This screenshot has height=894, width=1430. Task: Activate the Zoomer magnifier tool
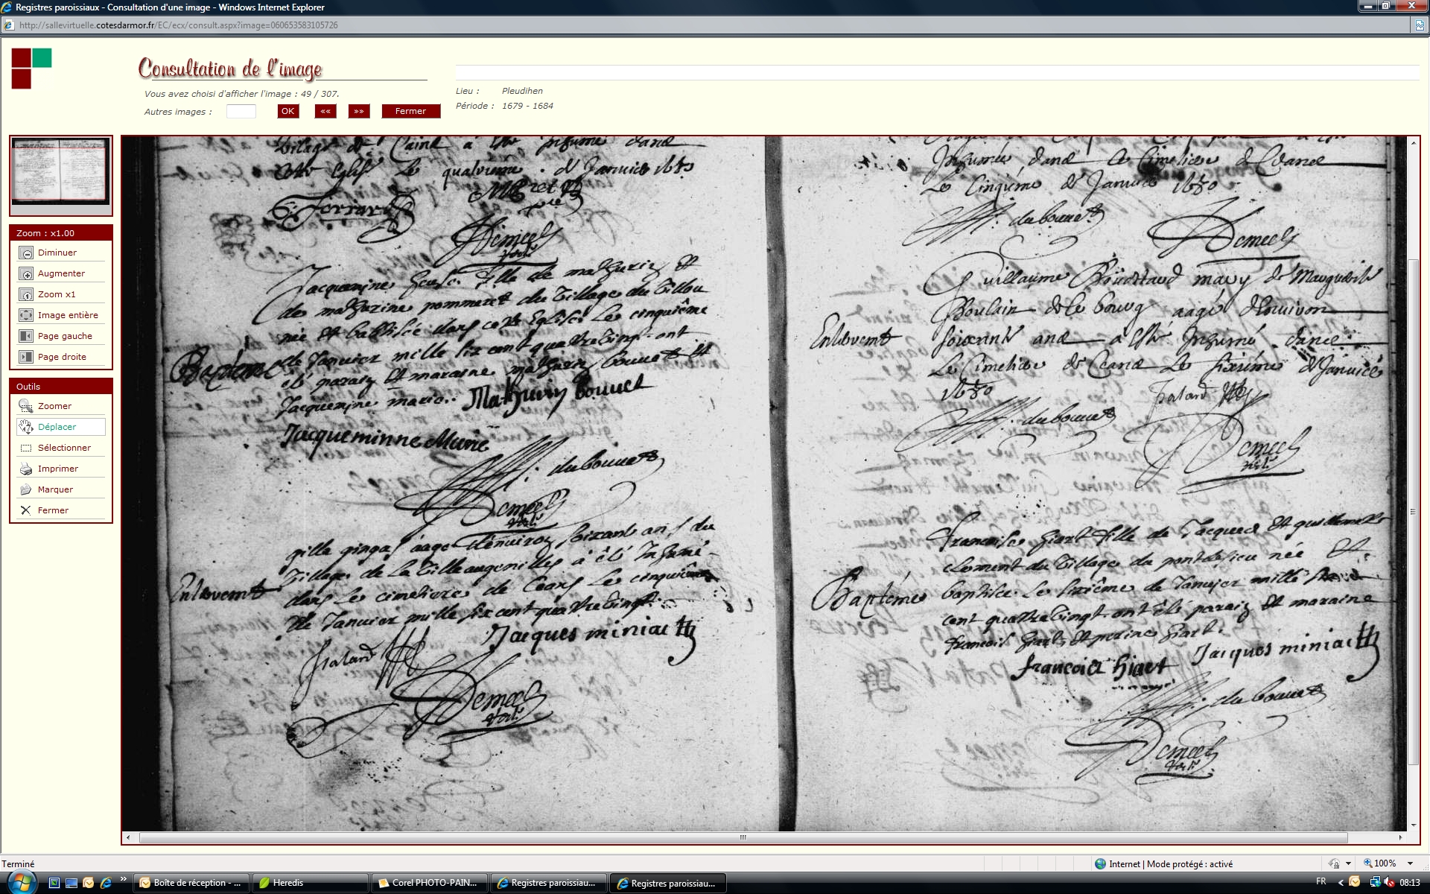click(26, 407)
